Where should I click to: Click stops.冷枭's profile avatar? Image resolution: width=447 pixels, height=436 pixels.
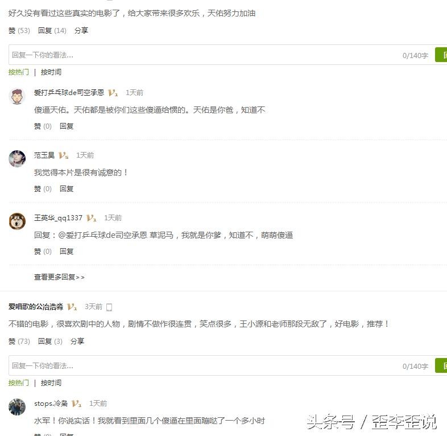(17, 406)
